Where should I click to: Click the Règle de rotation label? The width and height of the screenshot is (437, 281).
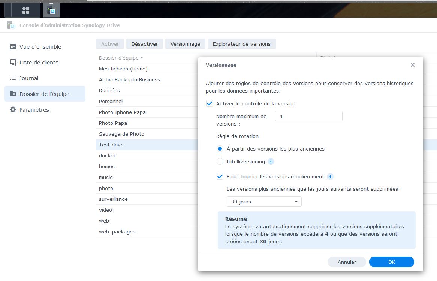(x=238, y=136)
